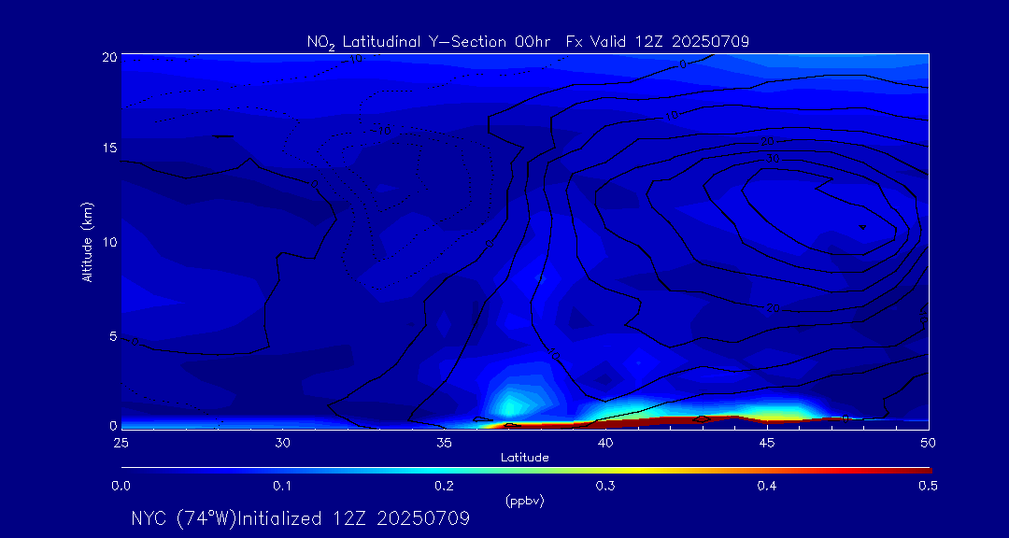Click the 'Altitude (km)' axis label
1009x538 pixels.
click(87, 242)
